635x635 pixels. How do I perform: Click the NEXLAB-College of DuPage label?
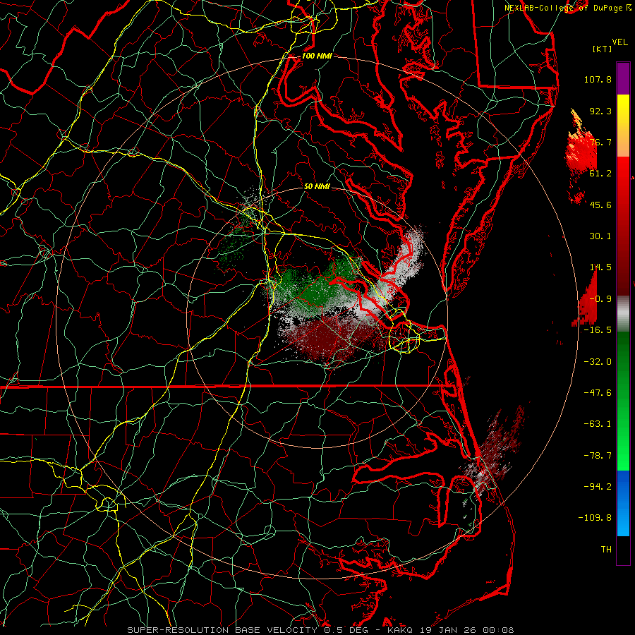tap(564, 8)
